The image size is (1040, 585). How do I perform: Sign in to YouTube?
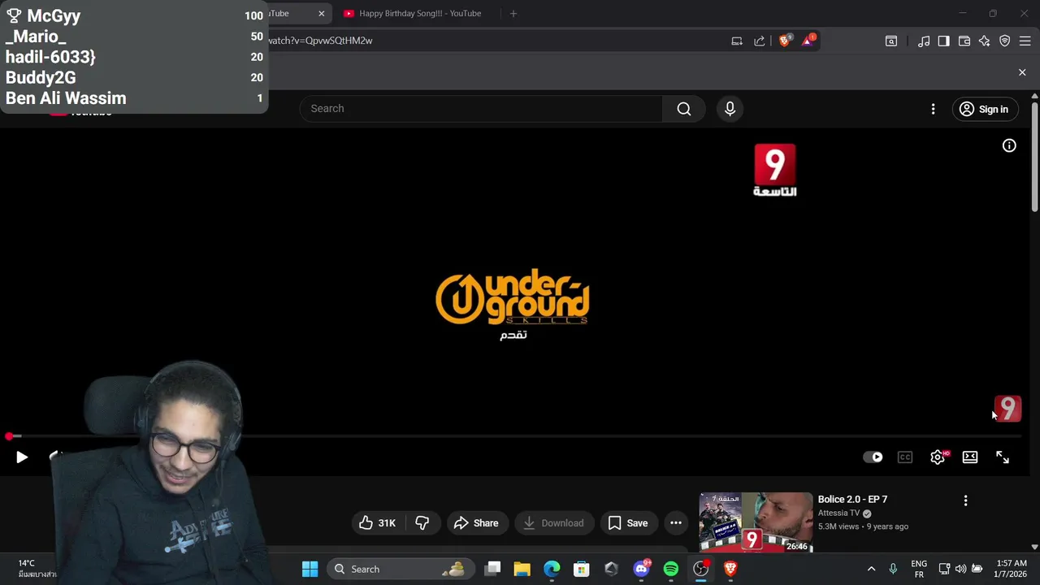985,109
